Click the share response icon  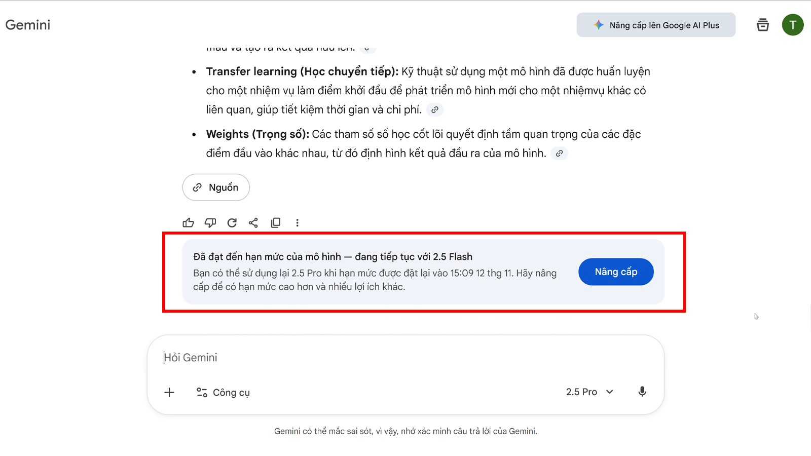pyautogui.click(x=253, y=223)
